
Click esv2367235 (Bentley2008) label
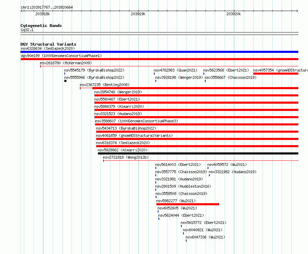105,85
